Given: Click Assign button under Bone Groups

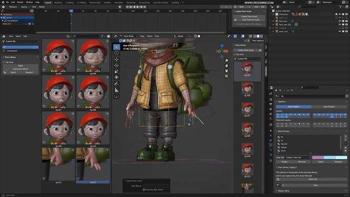Looking at the screenshot, I should 284,162.
